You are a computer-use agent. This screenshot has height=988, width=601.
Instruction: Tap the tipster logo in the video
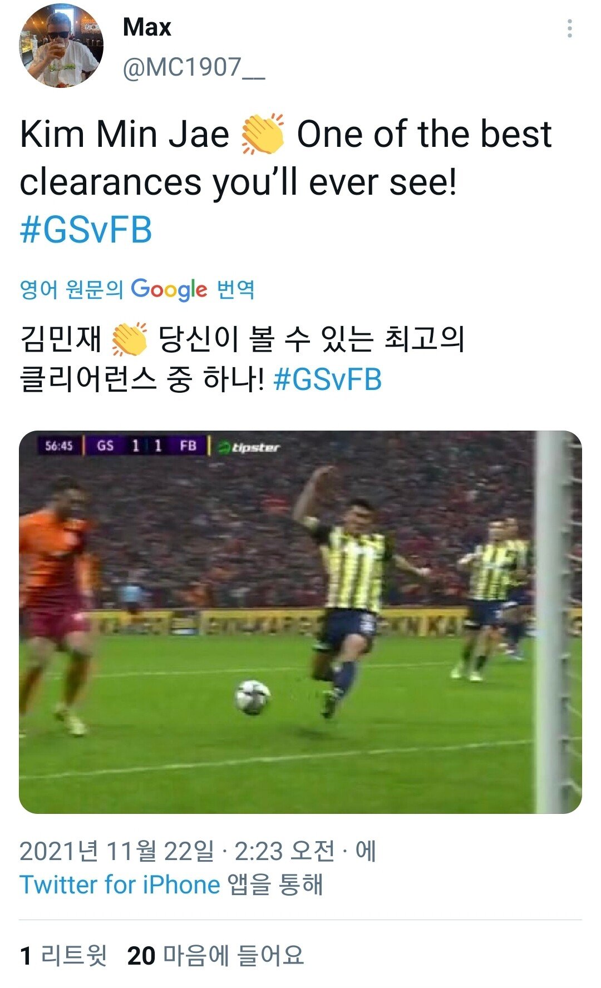click(x=249, y=447)
